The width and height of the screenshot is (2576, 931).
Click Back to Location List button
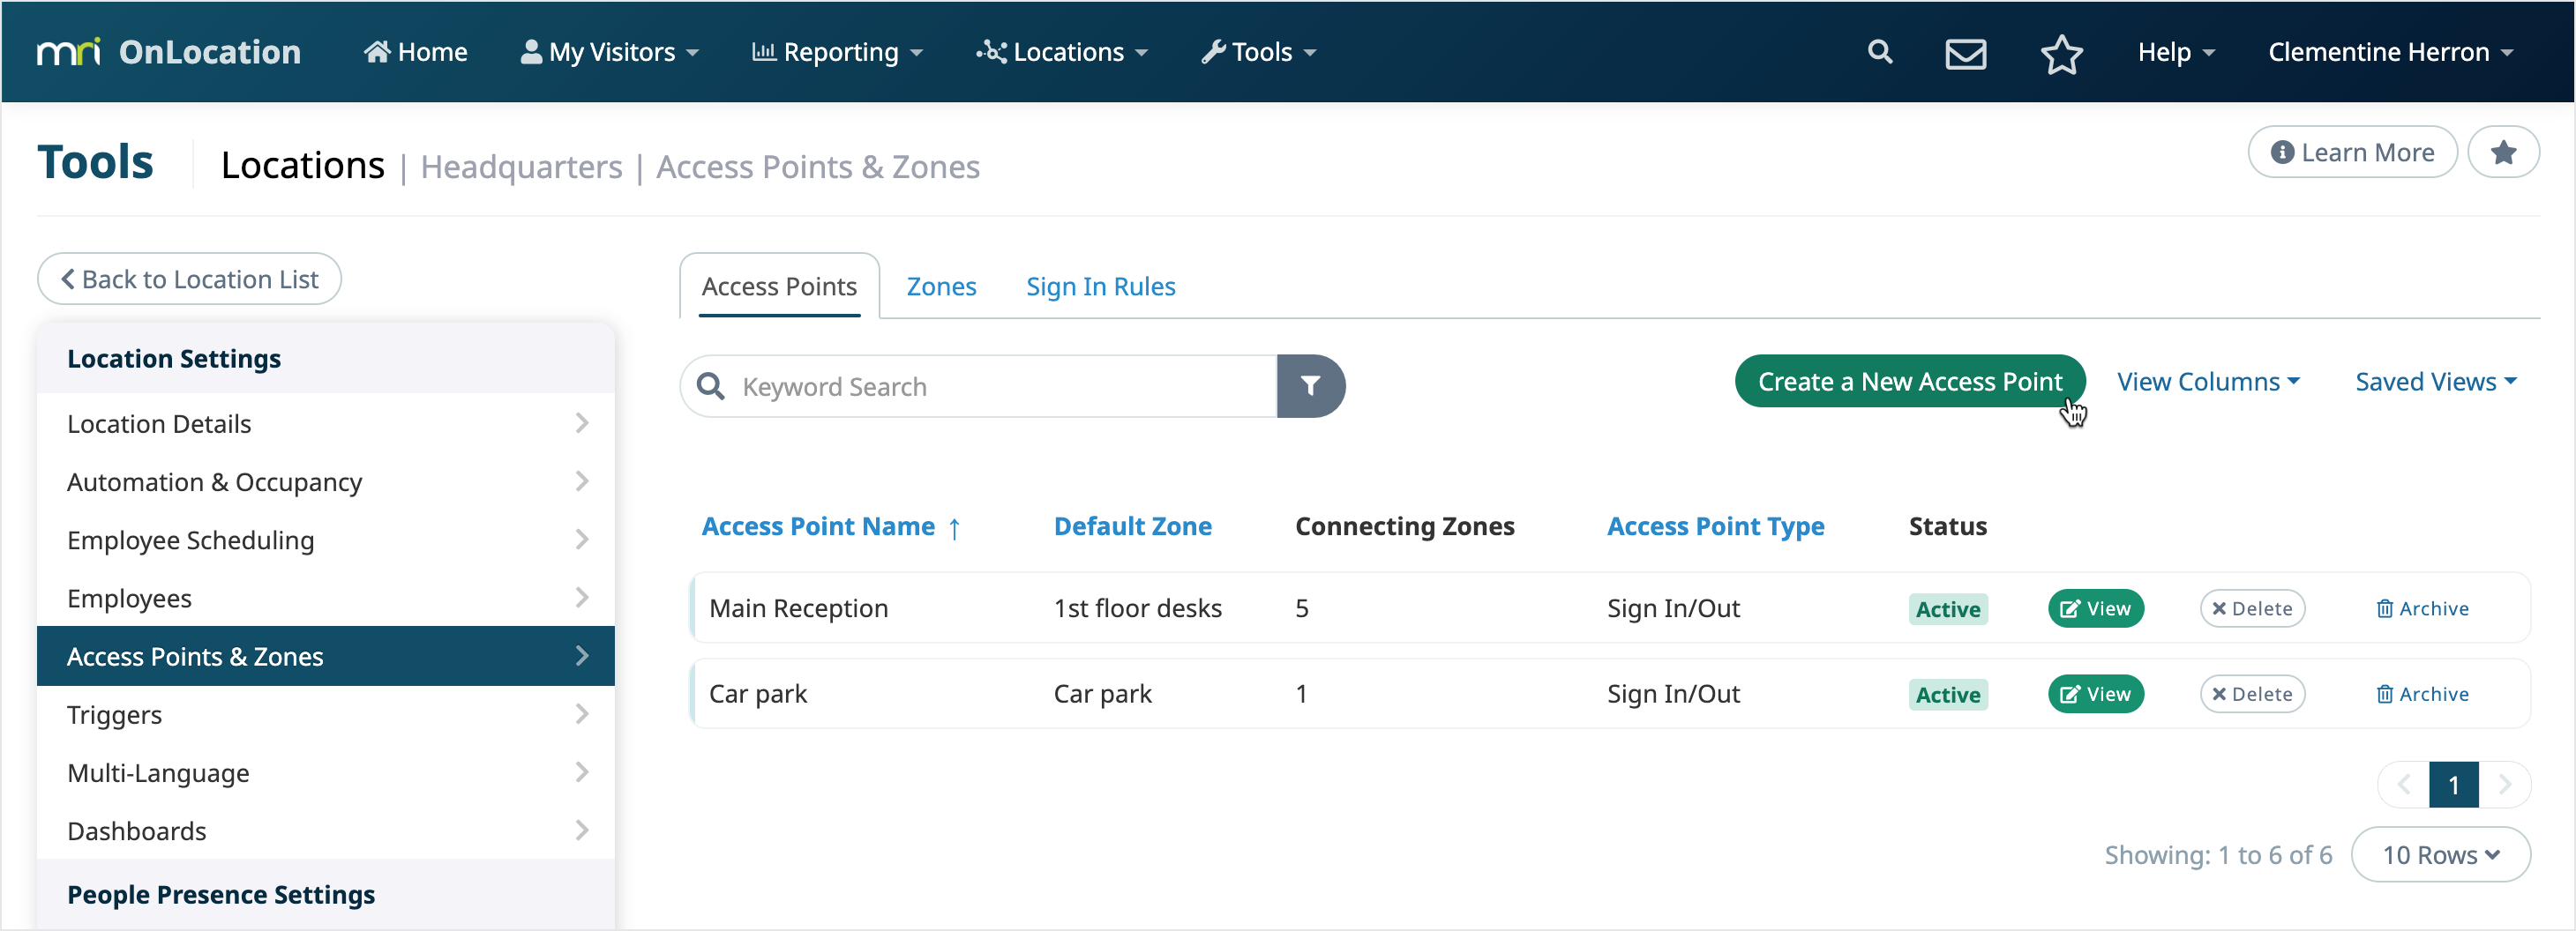tap(189, 279)
